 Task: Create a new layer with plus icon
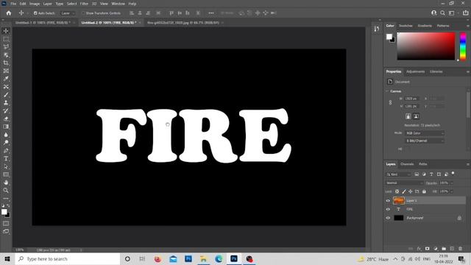coord(452,249)
